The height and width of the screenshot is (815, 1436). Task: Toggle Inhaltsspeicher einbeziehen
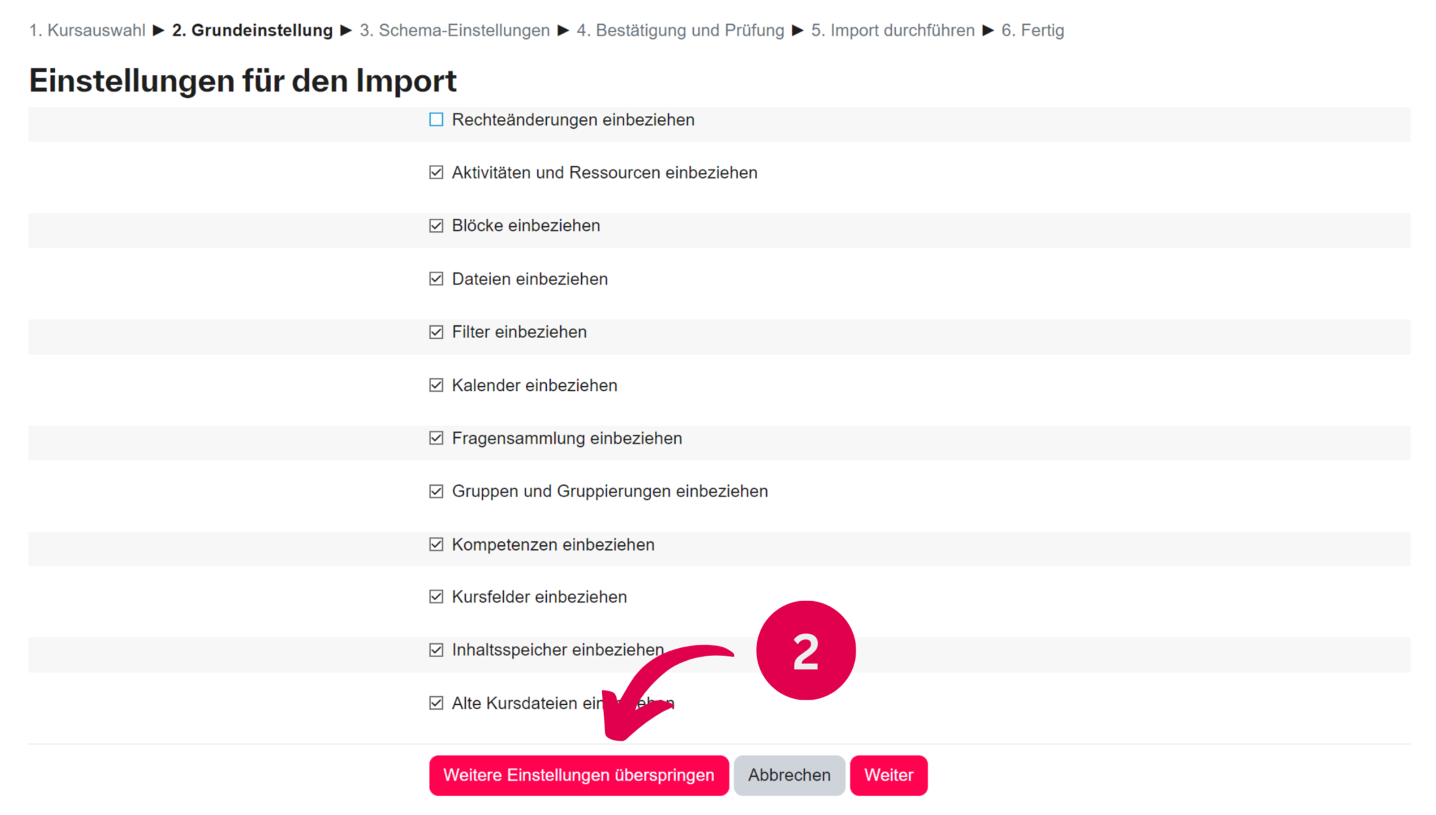pos(436,650)
